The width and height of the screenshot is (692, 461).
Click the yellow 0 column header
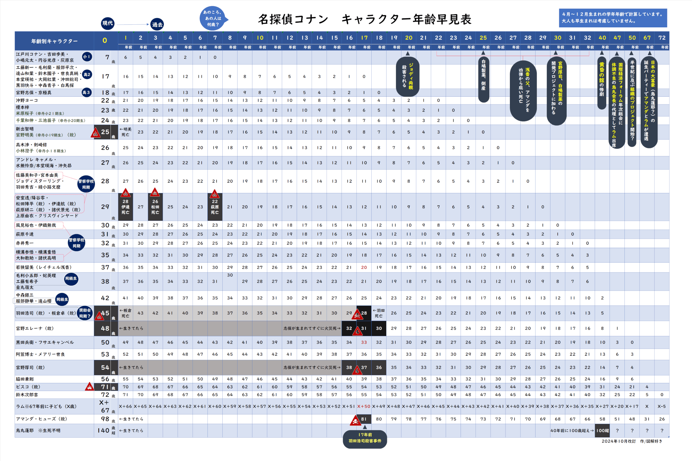tap(105, 41)
